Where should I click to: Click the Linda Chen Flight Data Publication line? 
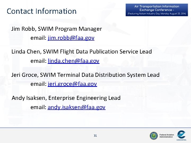pos(82,52)
